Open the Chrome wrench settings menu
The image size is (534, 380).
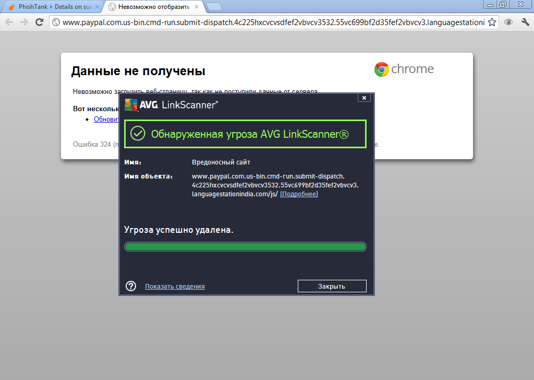525,22
